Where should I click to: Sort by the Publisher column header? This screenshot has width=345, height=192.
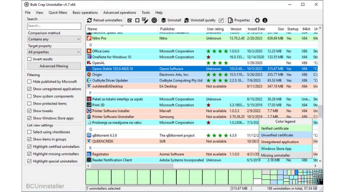[182, 29]
